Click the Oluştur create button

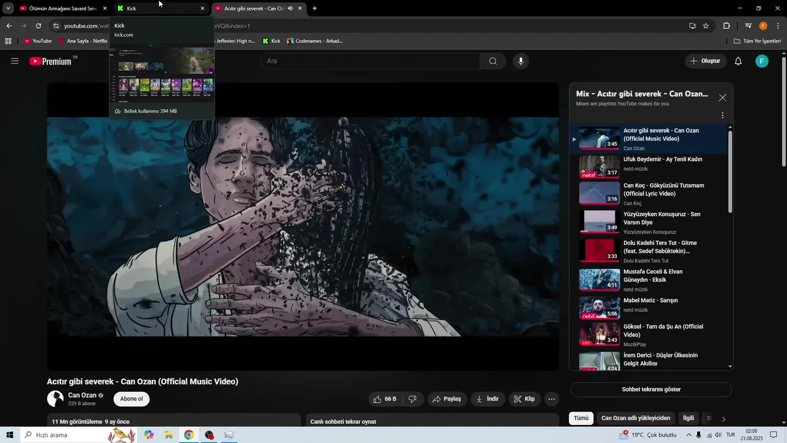[x=705, y=61]
